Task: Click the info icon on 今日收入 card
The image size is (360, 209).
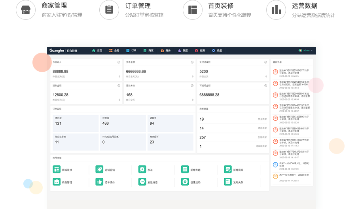Action: coord(119,62)
